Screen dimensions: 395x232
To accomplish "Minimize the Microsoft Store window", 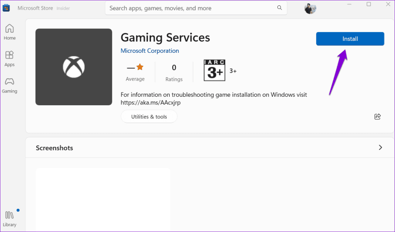I will 349,4.
